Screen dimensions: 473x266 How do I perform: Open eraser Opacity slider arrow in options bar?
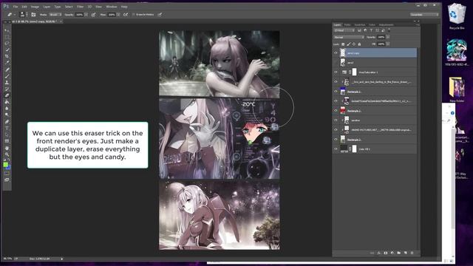pos(86,15)
